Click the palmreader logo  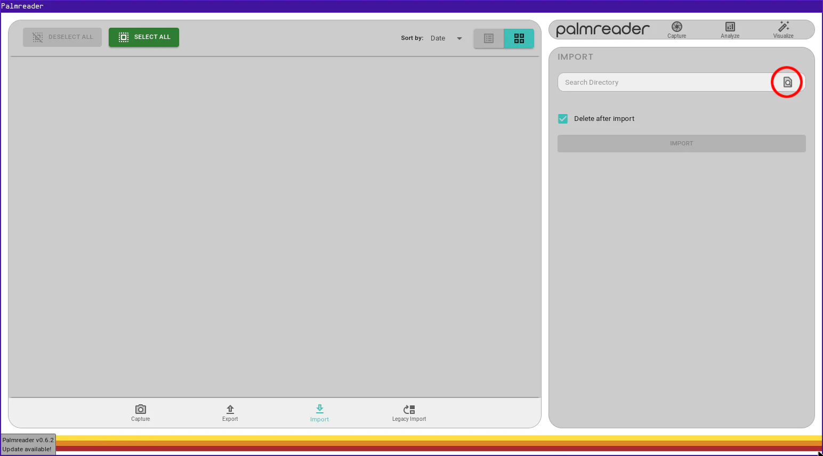tap(602, 29)
